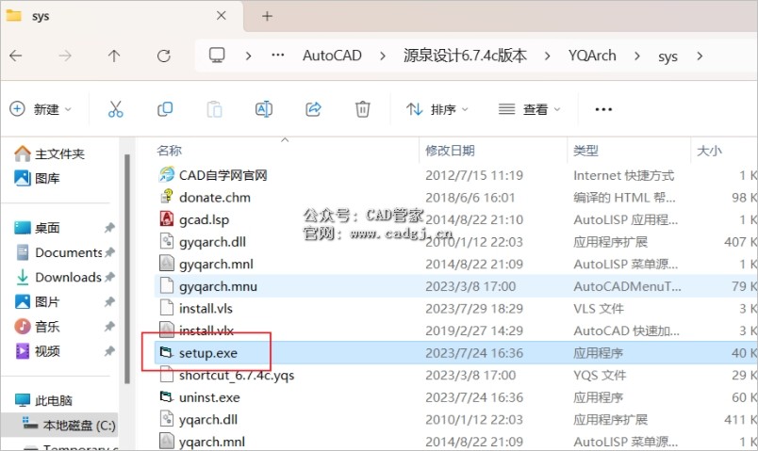Select the YQArch breadcrumb
This screenshot has height=451, width=758.
pos(592,56)
